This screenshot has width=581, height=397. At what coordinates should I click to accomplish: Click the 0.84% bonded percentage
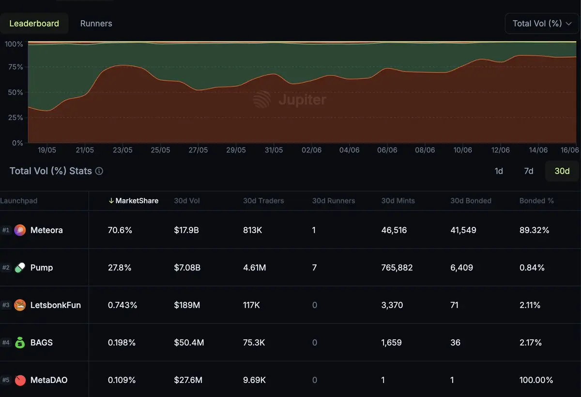pos(532,267)
